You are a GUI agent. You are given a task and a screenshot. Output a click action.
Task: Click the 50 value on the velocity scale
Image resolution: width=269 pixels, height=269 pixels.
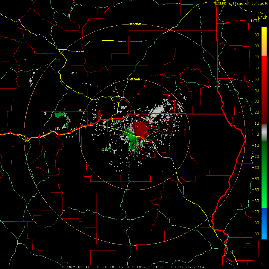(257, 79)
